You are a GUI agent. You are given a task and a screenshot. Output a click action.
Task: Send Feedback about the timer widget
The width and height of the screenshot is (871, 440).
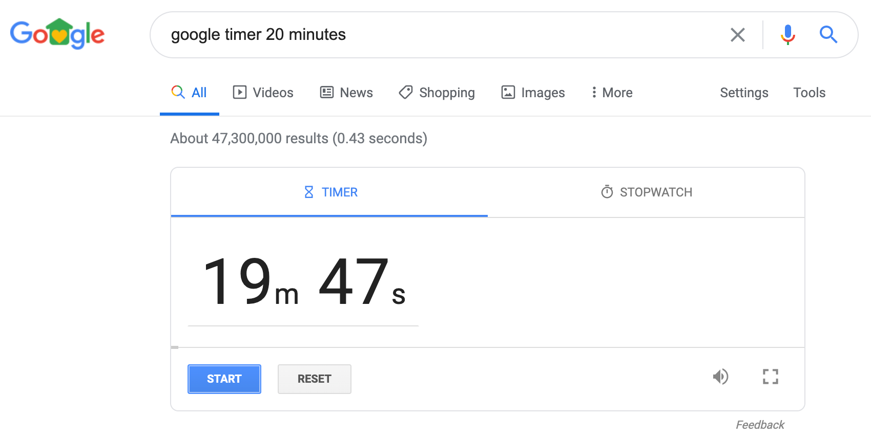pos(760,424)
